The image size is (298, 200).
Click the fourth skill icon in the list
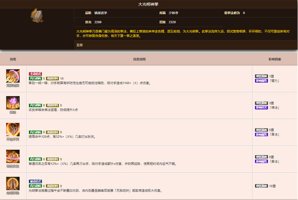12,157
